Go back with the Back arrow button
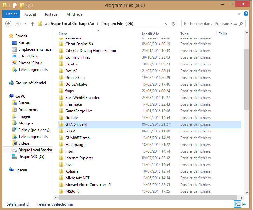 (x=8, y=24)
